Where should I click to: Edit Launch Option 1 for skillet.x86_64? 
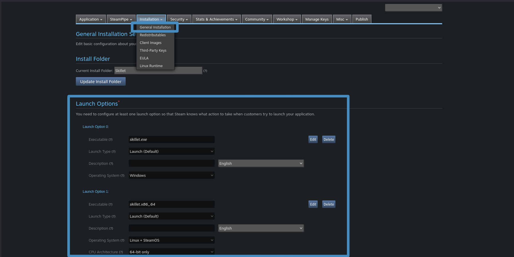click(x=313, y=204)
